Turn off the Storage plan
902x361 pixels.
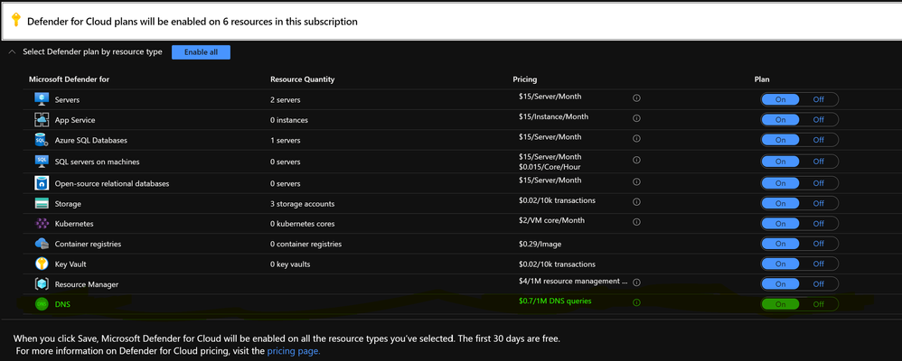pos(818,203)
